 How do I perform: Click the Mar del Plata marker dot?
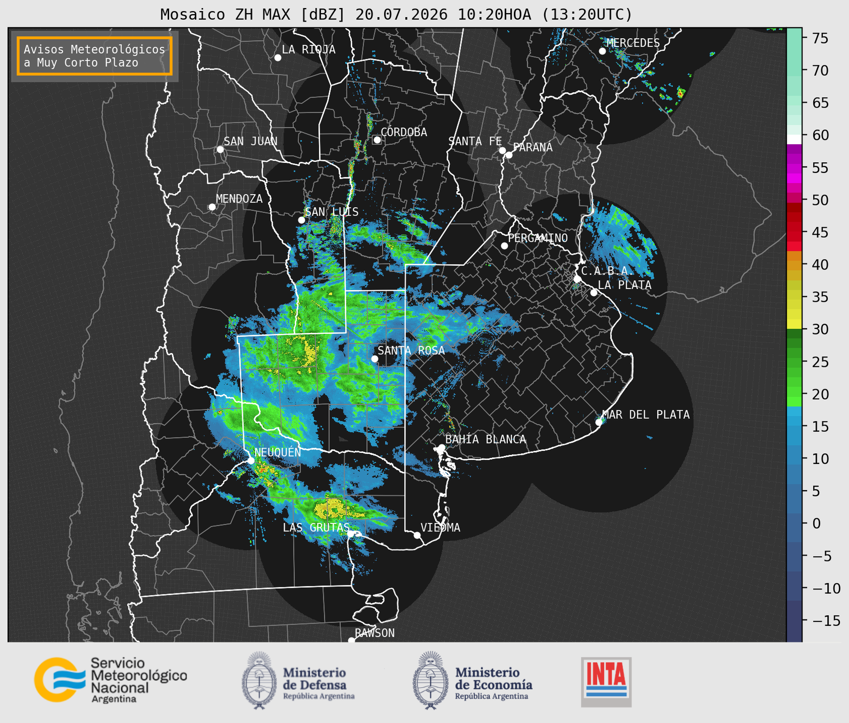(x=599, y=422)
